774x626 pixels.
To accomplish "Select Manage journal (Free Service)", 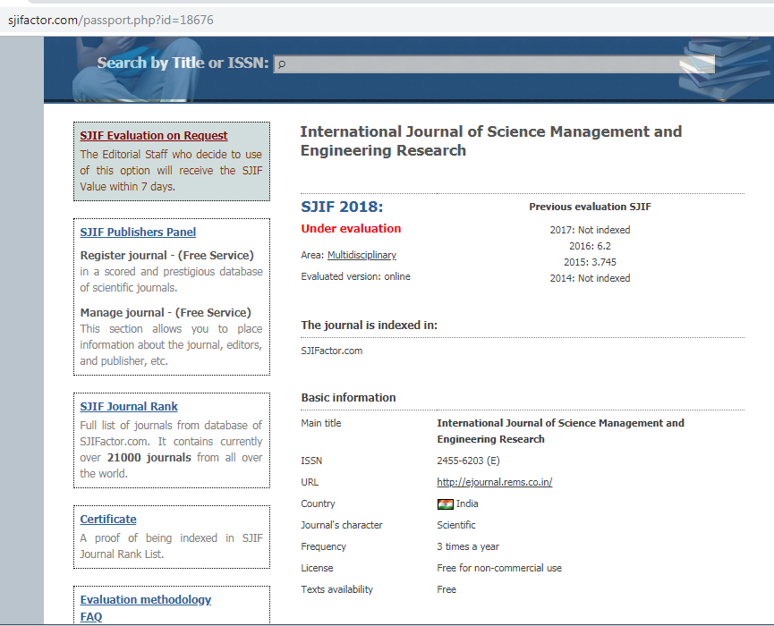I will (x=166, y=313).
